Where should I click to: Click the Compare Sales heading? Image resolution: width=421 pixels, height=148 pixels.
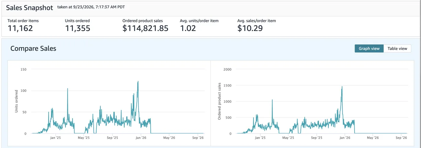tap(33, 48)
